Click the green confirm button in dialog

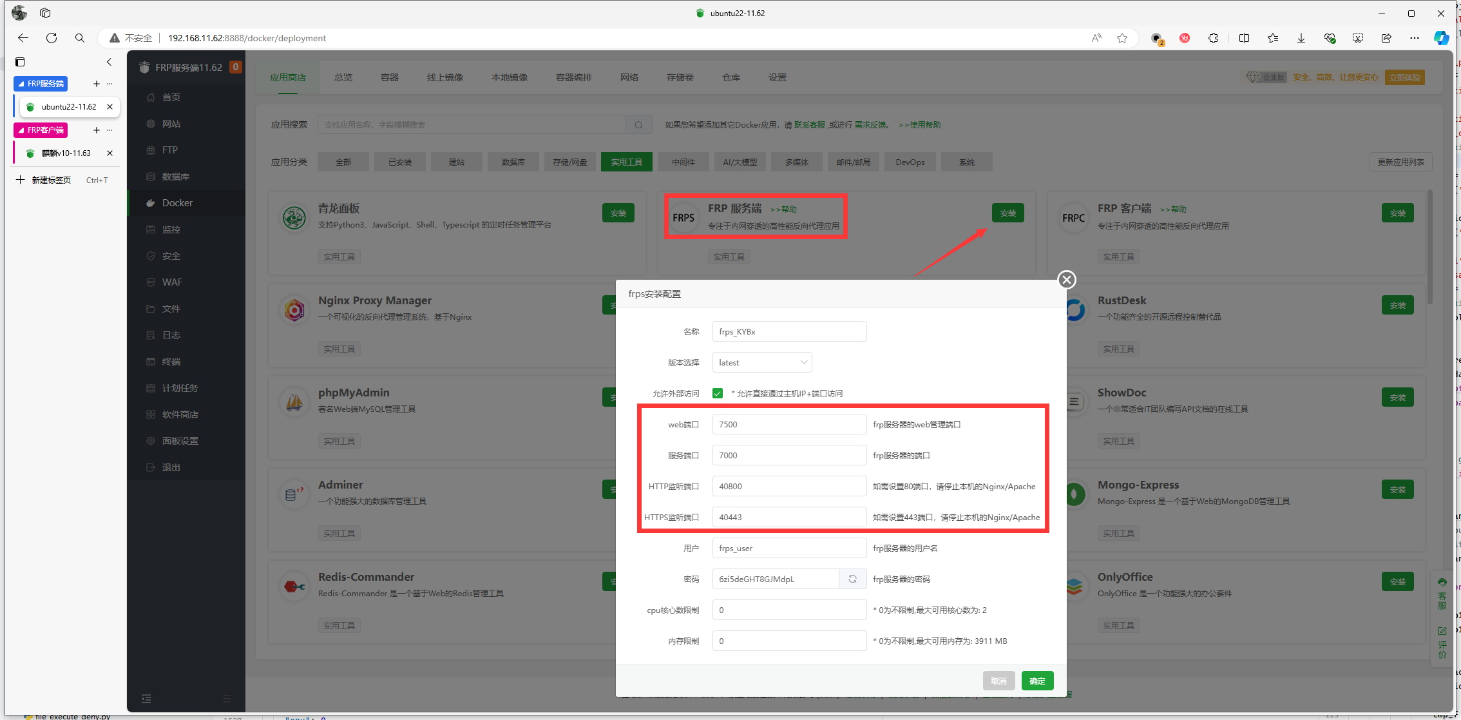(x=1037, y=681)
